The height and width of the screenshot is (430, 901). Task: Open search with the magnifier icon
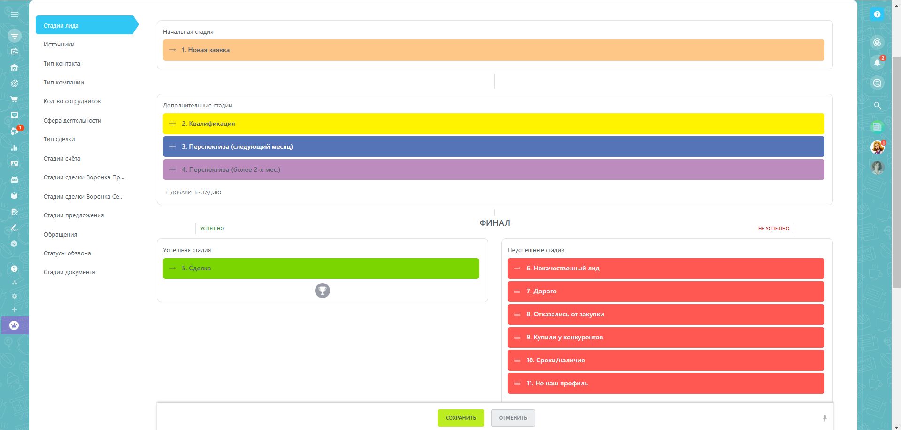coord(877,106)
